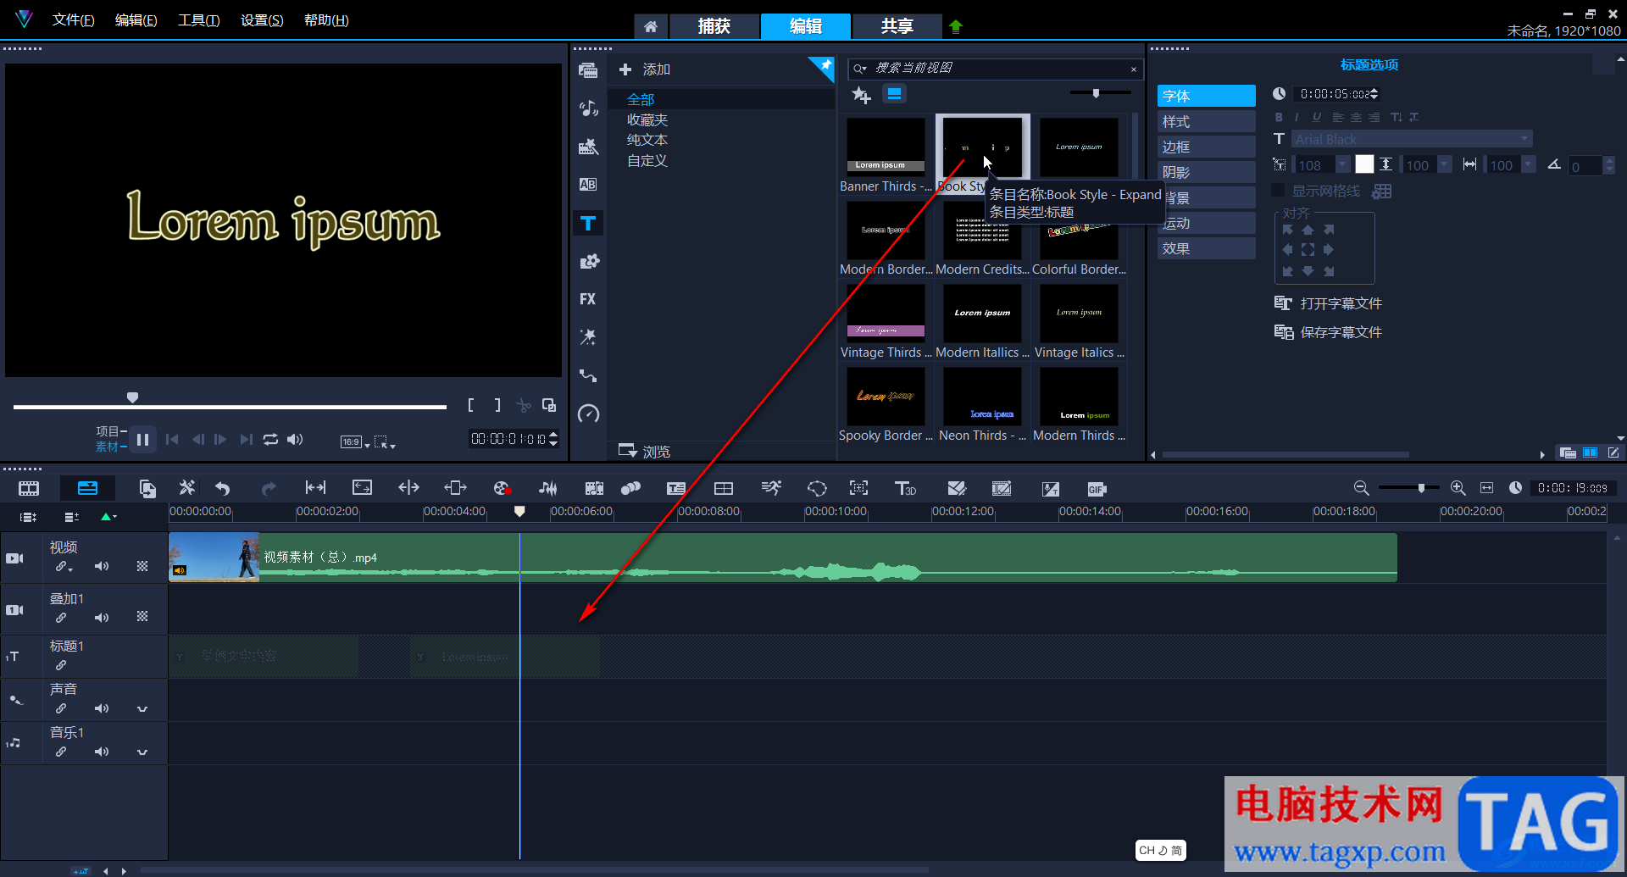Image resolution: width=1627 pixels, height=877 pixels.
Task: Mute the 叠加1 track audio
Action: coord(102,618)
